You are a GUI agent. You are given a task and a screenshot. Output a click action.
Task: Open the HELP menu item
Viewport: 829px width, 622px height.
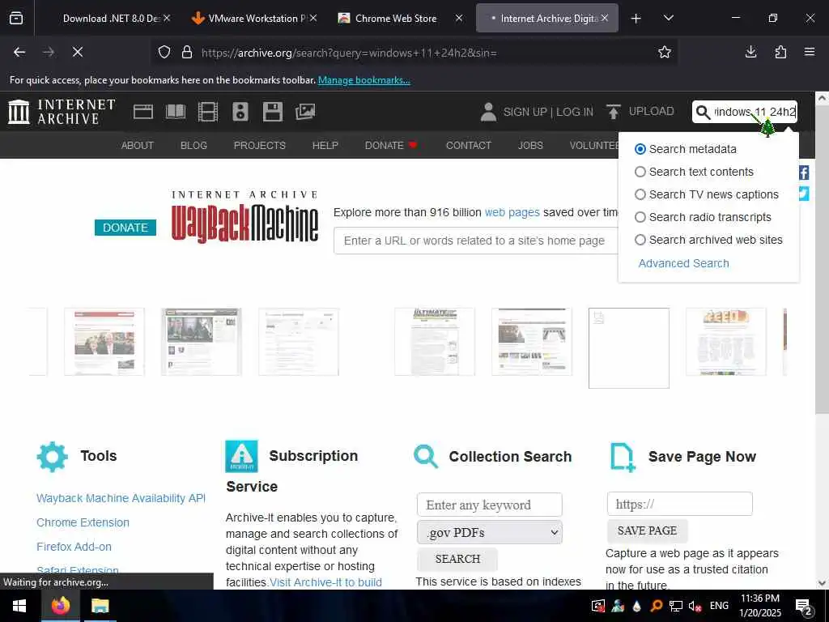click(325, 146)
